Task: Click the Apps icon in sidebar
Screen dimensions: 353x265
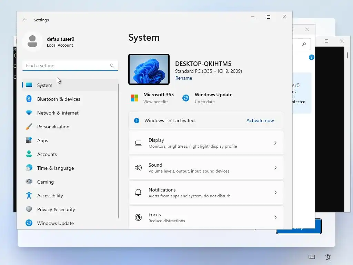Action: 29,140
